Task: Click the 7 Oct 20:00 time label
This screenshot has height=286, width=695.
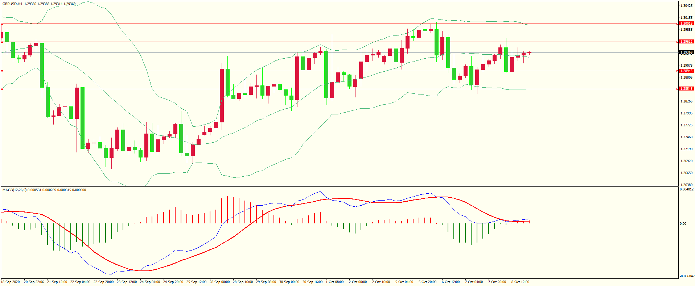Action: (x=497, y=282)
